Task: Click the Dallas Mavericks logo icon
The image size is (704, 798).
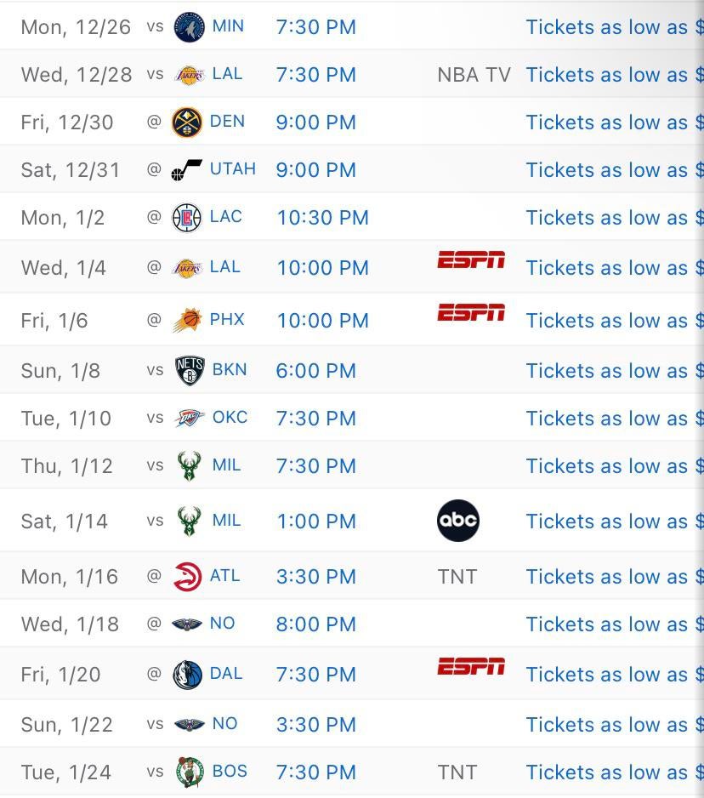Action: tap(187, 675)
